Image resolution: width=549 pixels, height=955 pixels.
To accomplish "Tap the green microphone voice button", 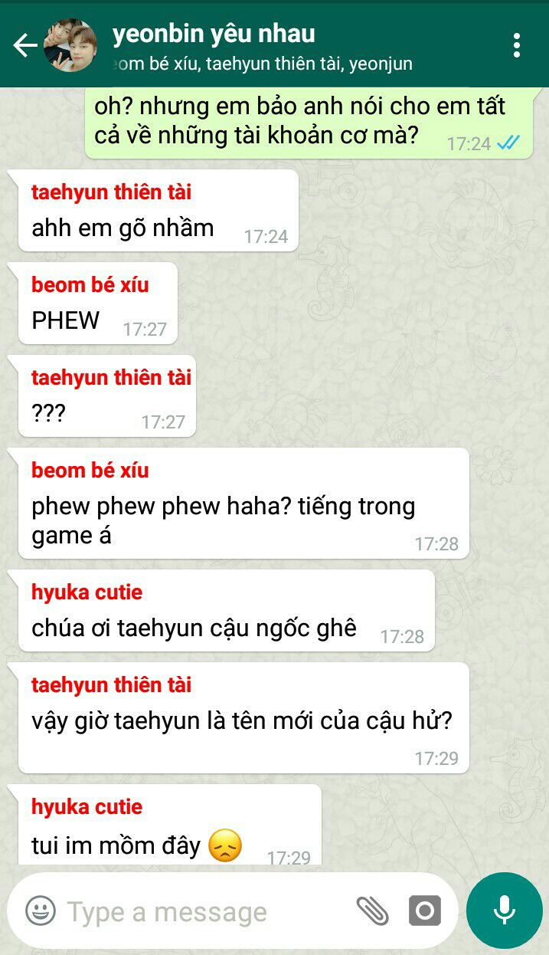I will [504, 911].
